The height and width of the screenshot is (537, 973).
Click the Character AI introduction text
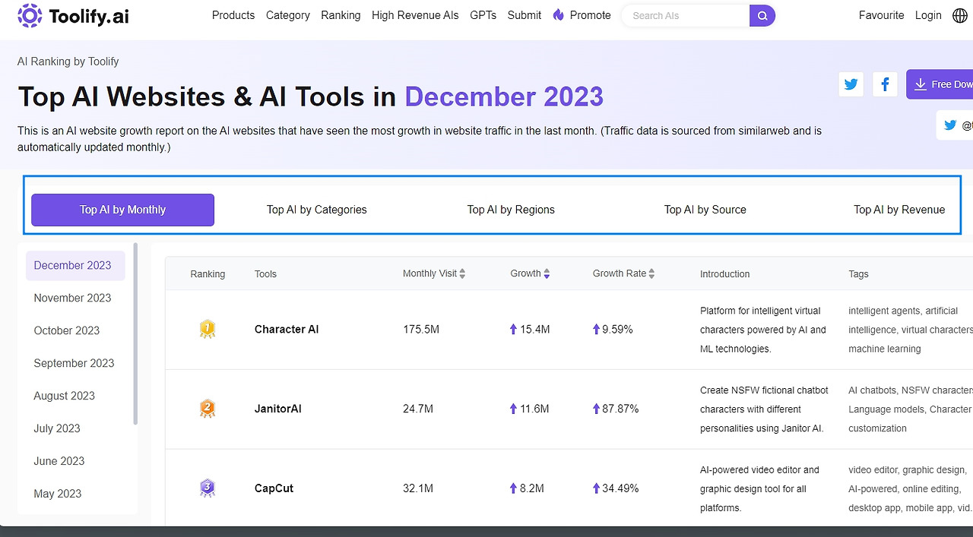pyautogui.click(x=763, y=330)
